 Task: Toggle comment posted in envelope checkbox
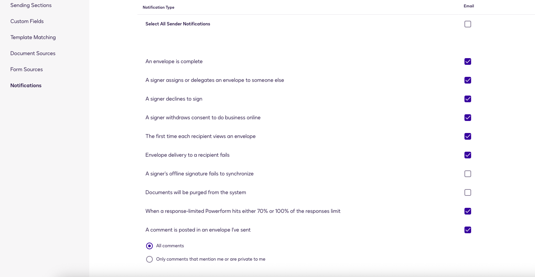(x=468, y=230)
